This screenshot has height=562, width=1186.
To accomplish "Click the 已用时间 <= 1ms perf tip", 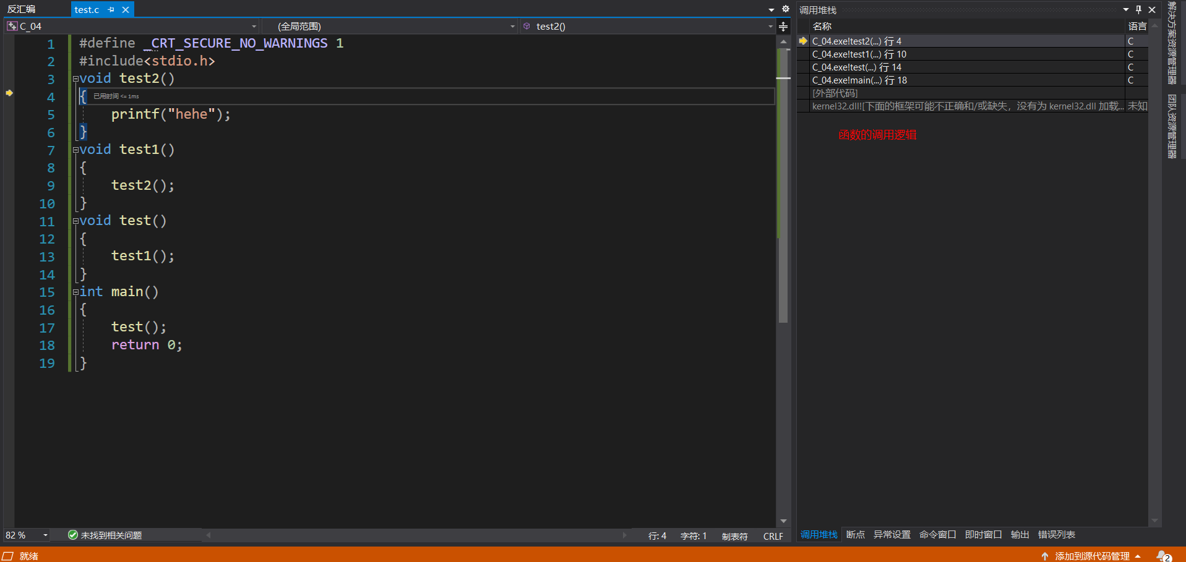I will pyautogui.click(x=116, y=96).
